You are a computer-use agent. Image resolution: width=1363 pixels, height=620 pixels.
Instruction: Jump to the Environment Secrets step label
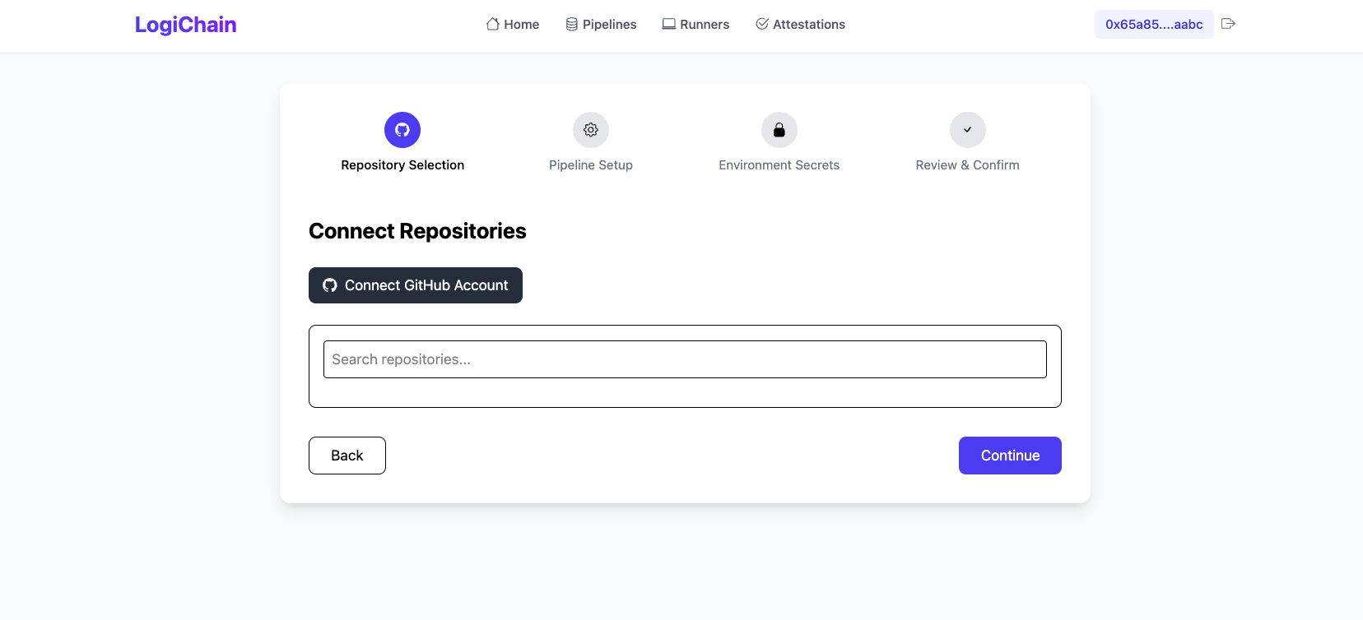tap(779, 165)
